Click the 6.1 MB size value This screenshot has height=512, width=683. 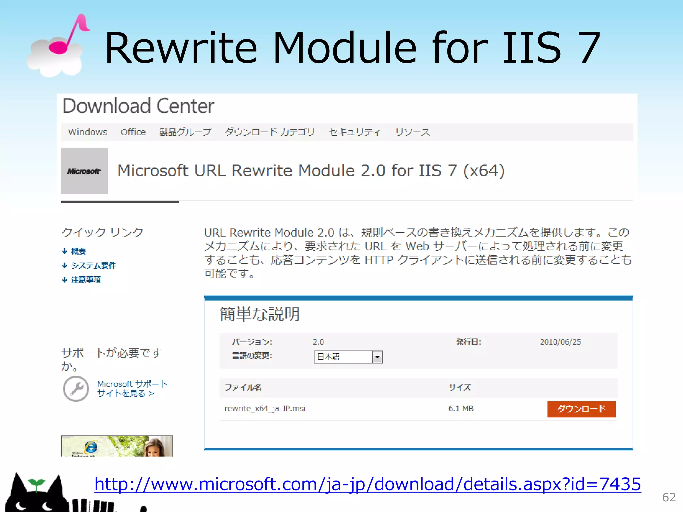[x=461, y=409]
